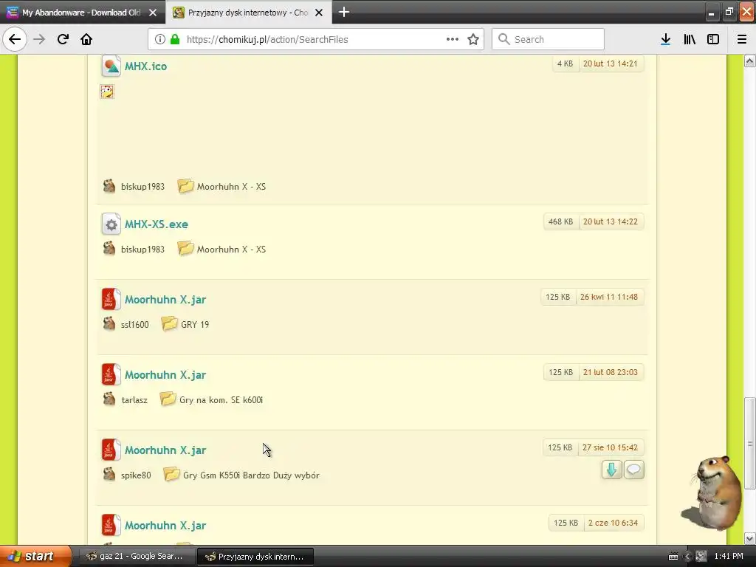
Task: Open MHX-XS.exe file link
Action: click(x=157, y=224)
